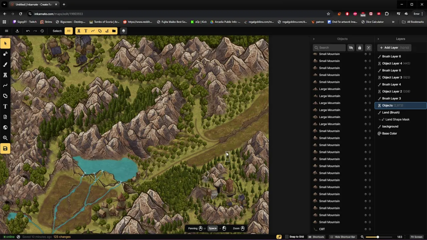Viewport: 427px width, 240px height.
Task: Select Object Layer 3 (925)
Action: 401,77
